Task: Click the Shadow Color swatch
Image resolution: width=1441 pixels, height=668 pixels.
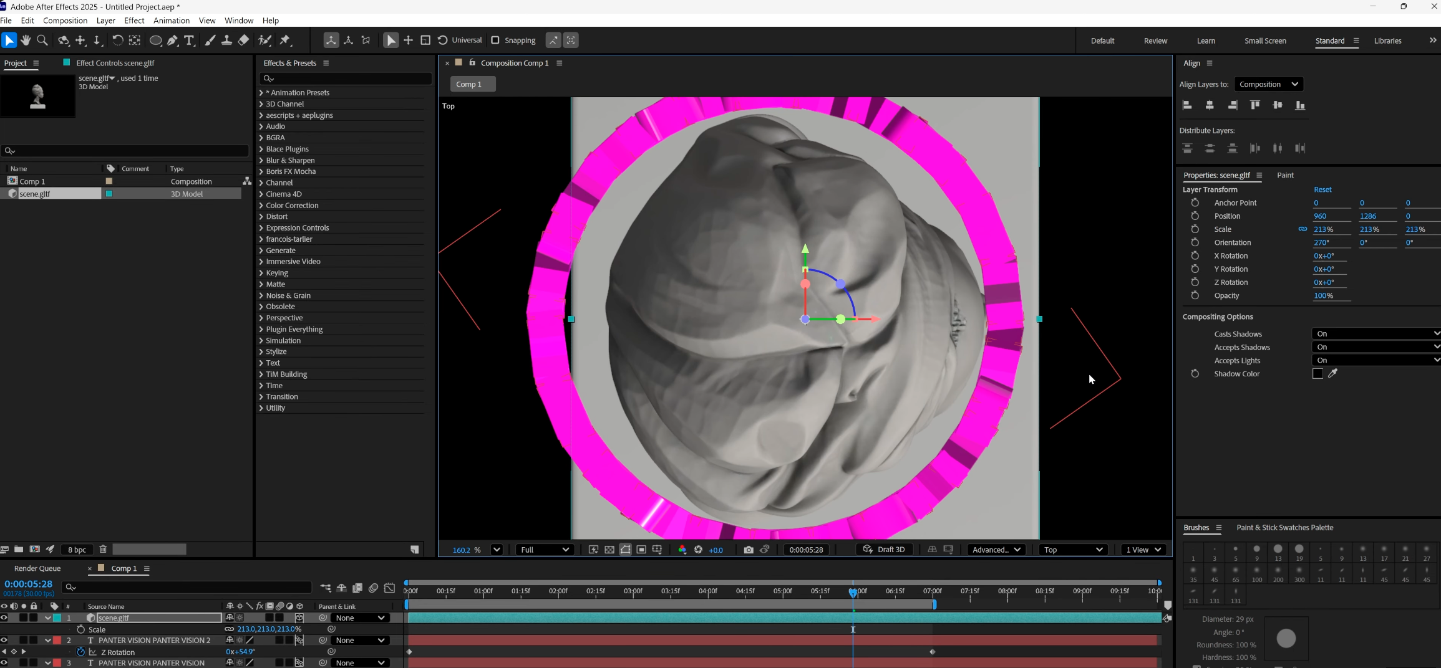Action: click(1317, 374)
